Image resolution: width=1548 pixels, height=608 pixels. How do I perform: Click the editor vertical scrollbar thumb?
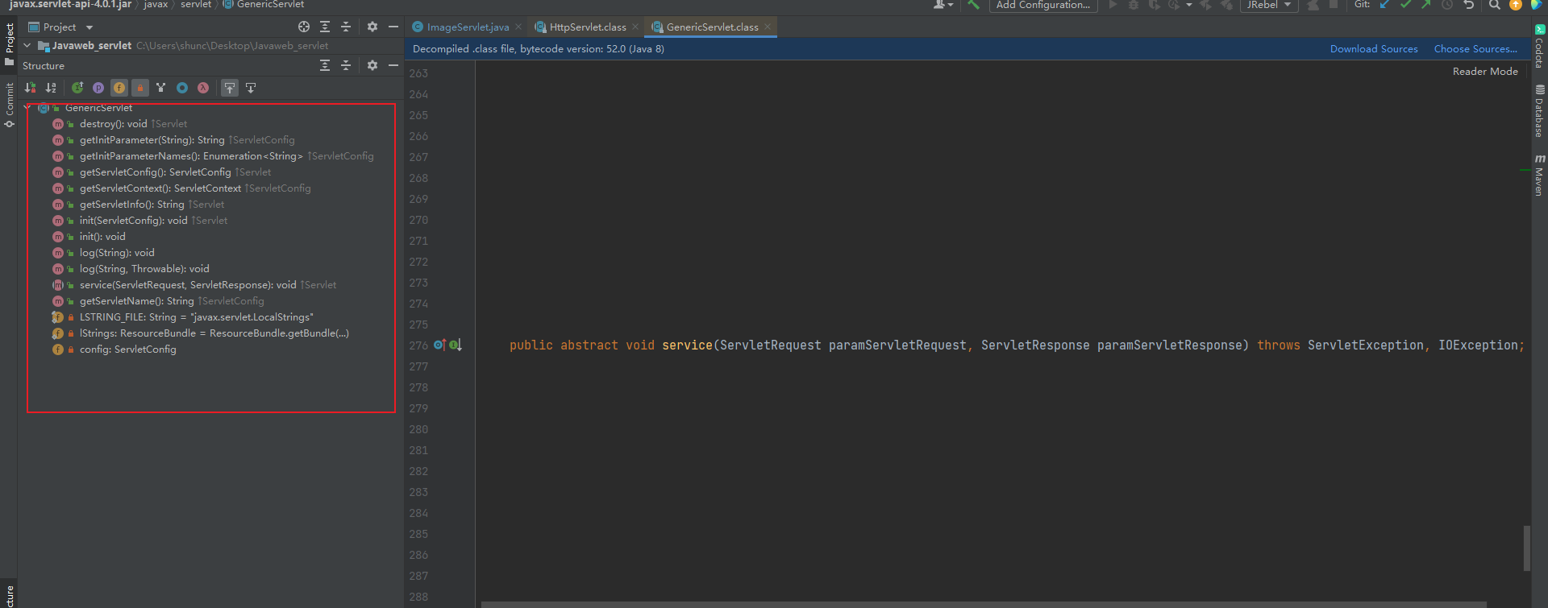[x=1527, y=548]
